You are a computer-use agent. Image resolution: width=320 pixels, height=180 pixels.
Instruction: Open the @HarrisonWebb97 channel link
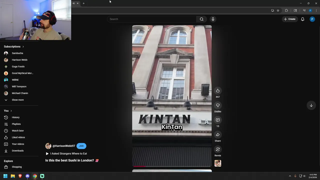point(64,146)
